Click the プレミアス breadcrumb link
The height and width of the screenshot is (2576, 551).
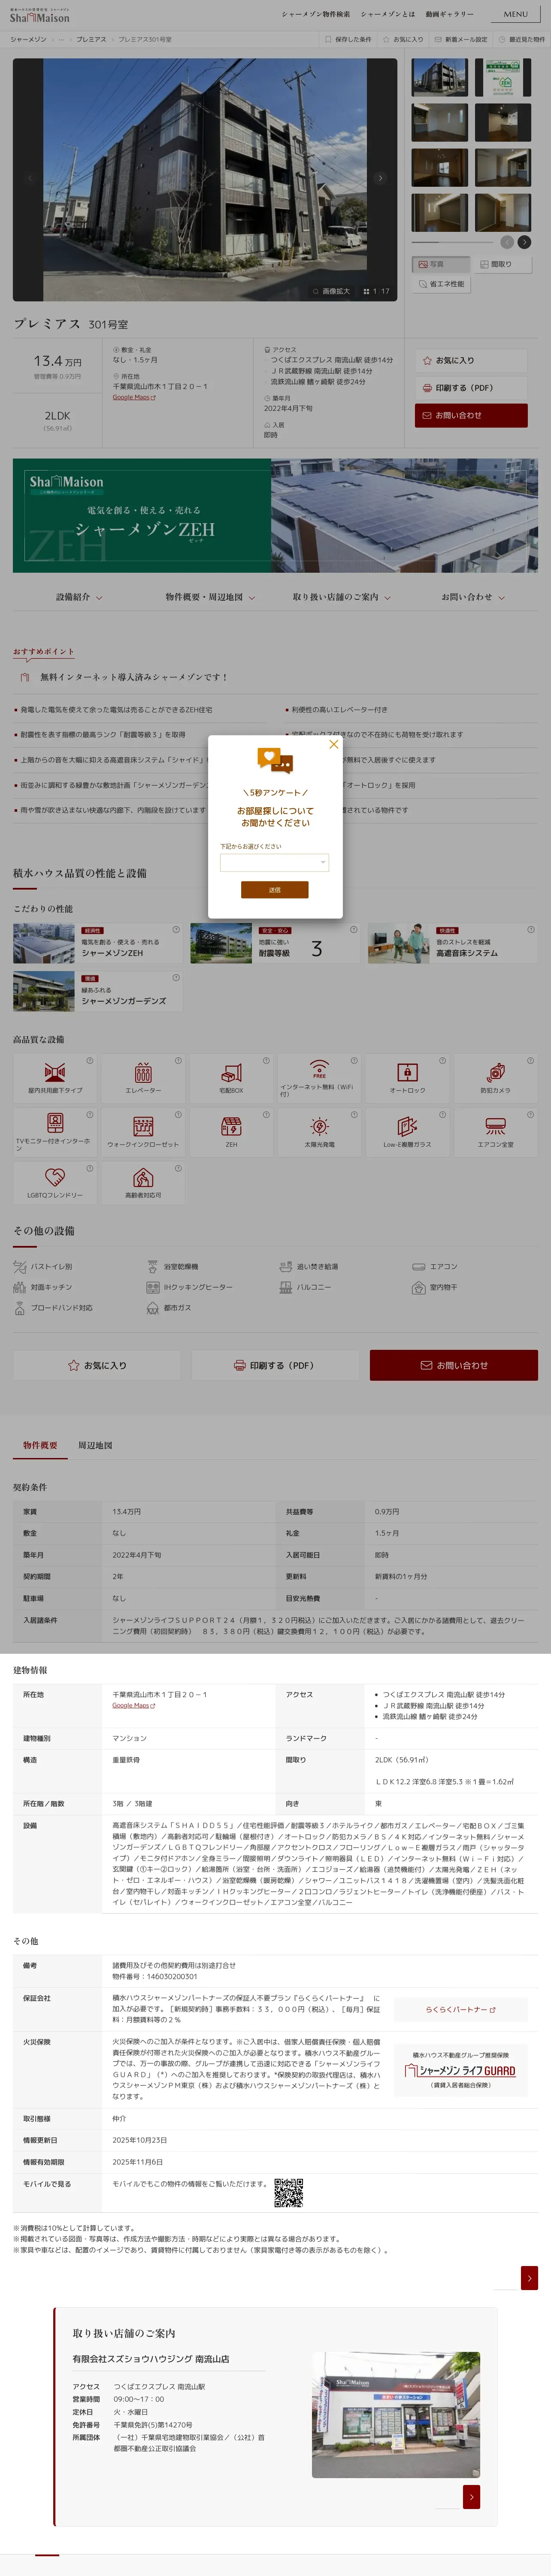coord(91,39)
